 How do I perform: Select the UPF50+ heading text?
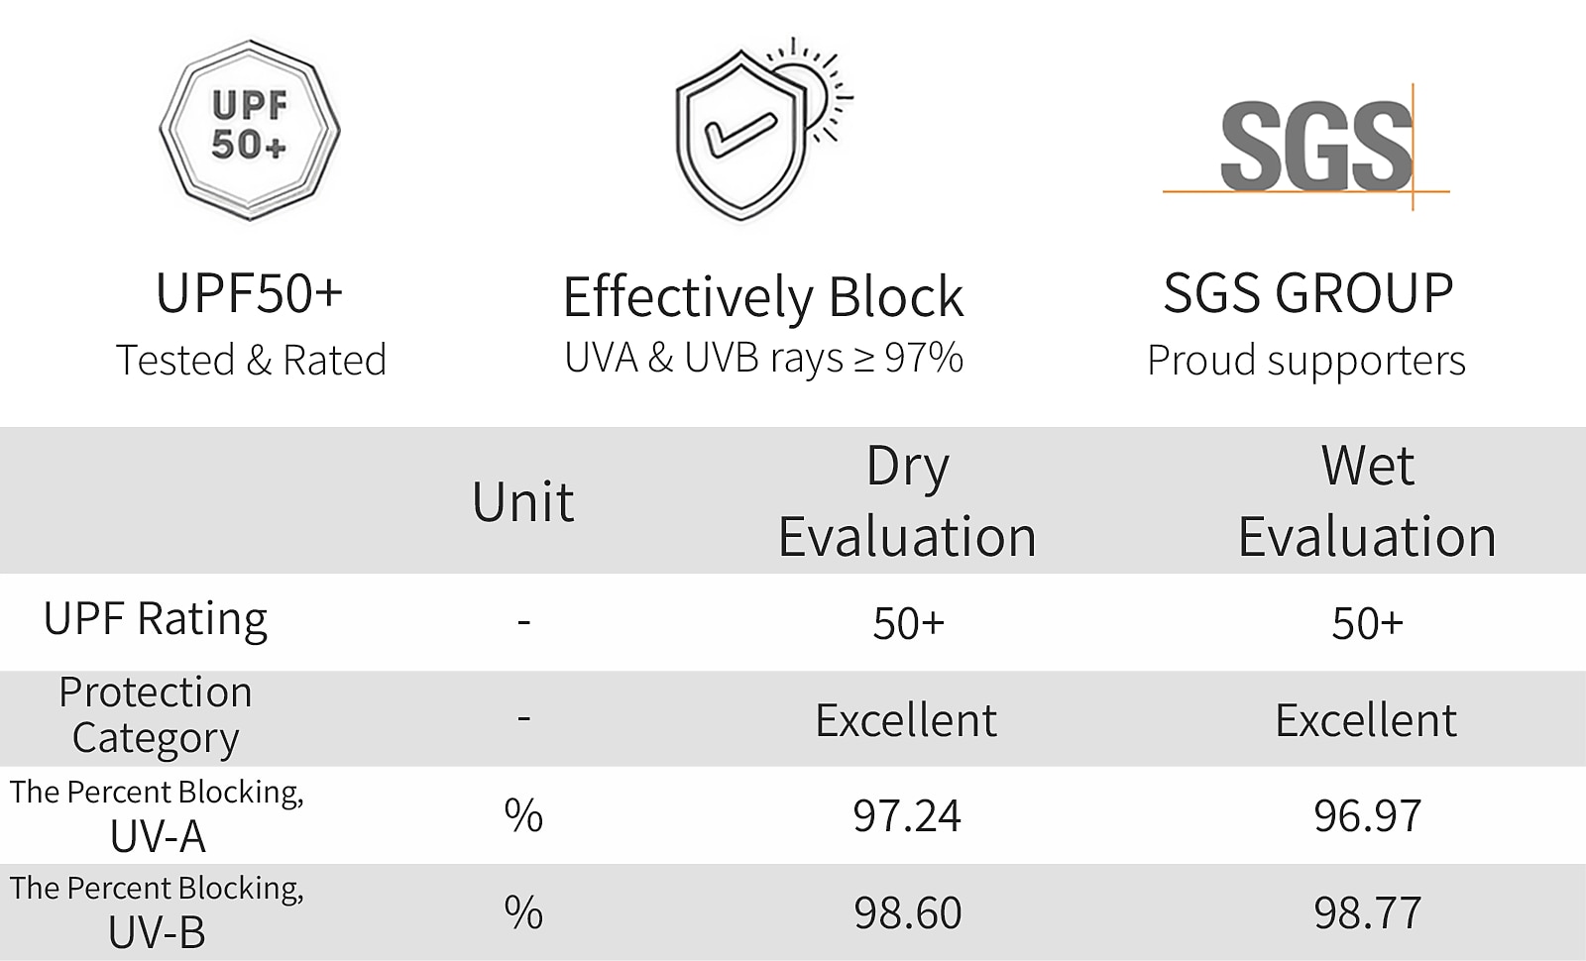point(250,293)
